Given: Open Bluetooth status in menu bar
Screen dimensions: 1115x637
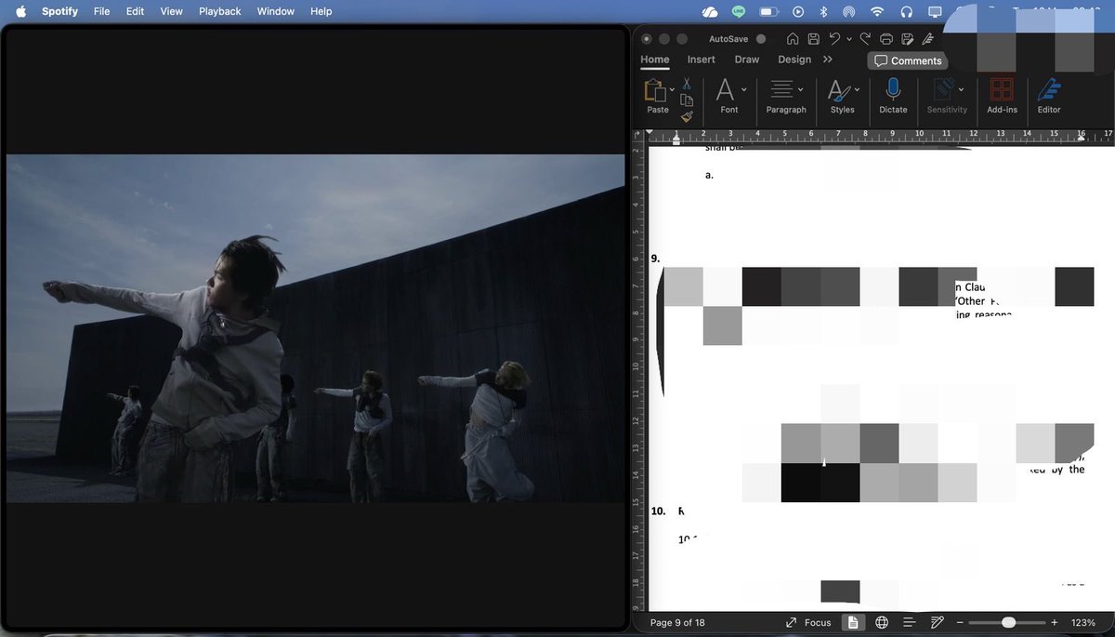Looking at the screenshot, I should pos(823,11).
